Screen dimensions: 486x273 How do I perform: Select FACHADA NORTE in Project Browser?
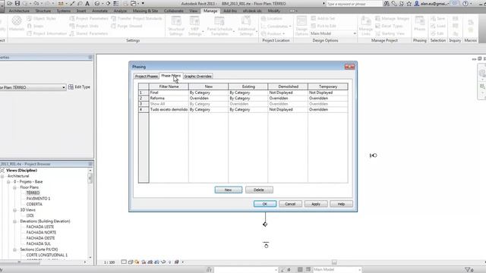pos(41,233)
